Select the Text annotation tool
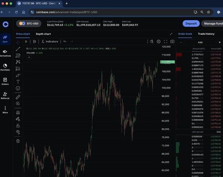 click(18, 82)
